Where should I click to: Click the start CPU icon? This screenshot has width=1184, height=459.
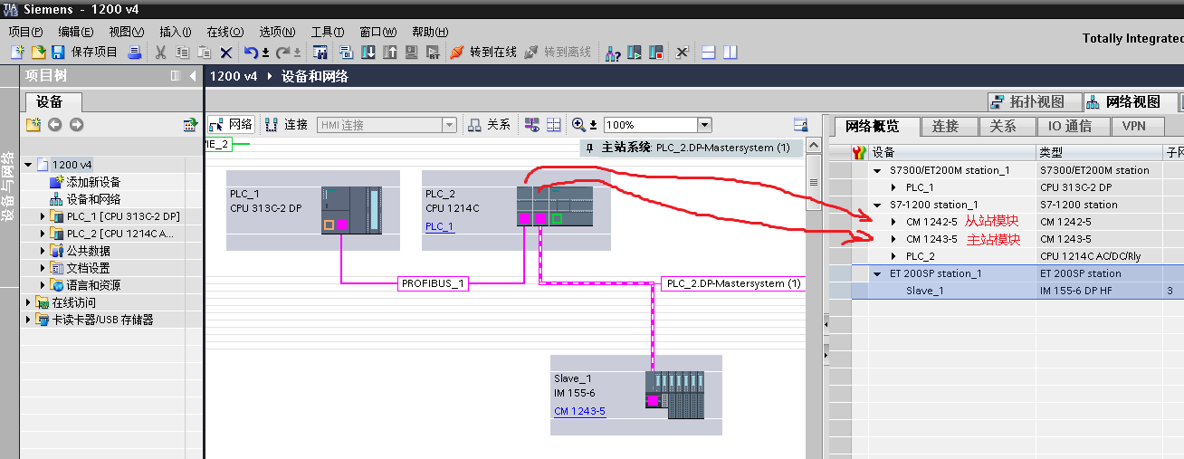(635, 52)
